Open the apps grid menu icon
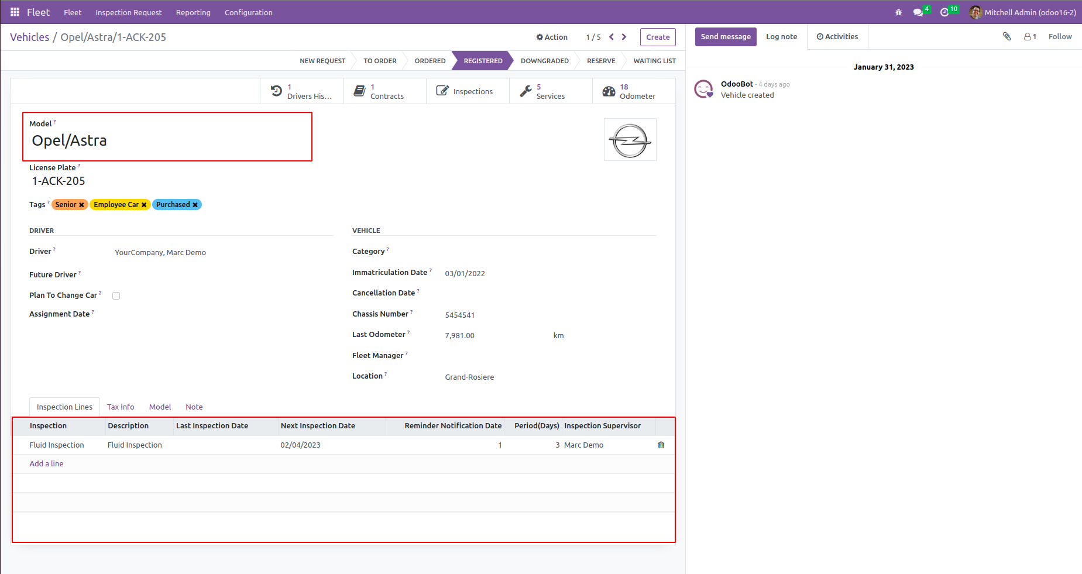Viewport: 1082px width, 574px height. (x=15, y=12)
